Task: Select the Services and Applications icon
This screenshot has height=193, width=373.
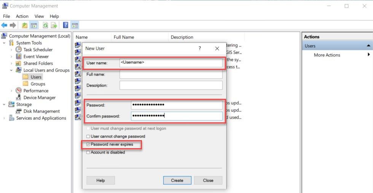Action: tap(11, 118)
